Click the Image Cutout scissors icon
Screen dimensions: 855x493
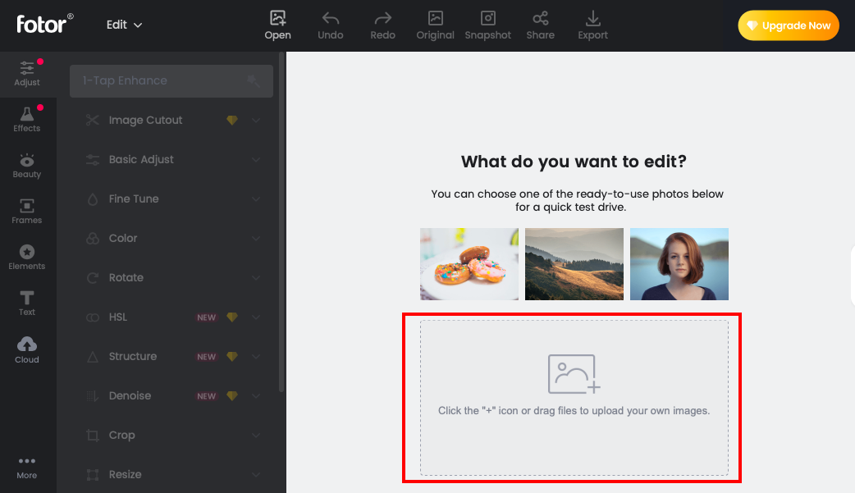point(93,120)
